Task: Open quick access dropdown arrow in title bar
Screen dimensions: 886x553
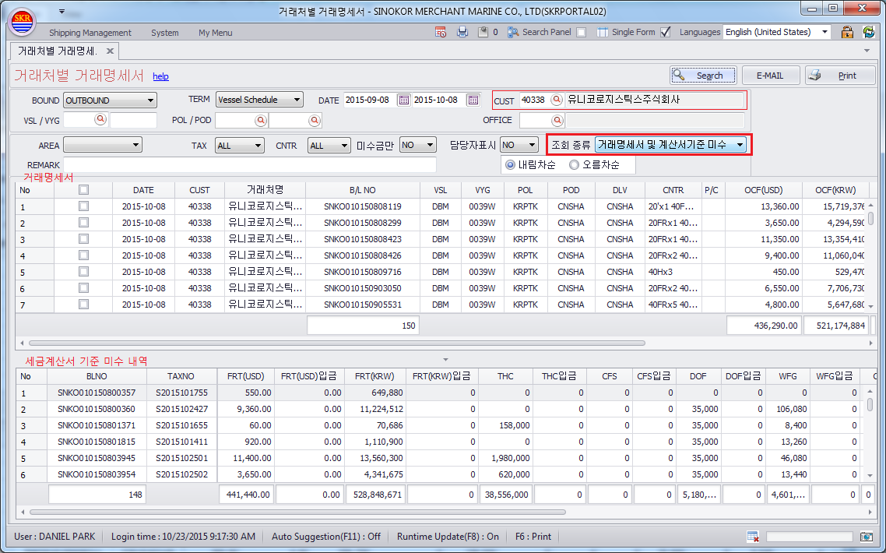Action: coord(62,12)
